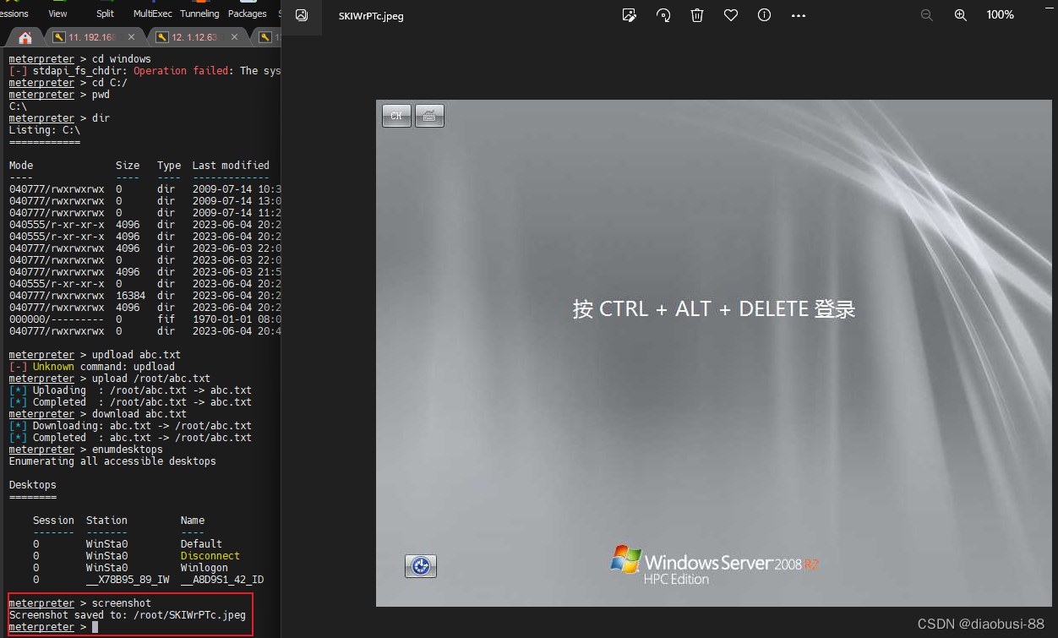Click the 'Listing: C:\' line
1058x638 pixels.
[x=45, y=130]
